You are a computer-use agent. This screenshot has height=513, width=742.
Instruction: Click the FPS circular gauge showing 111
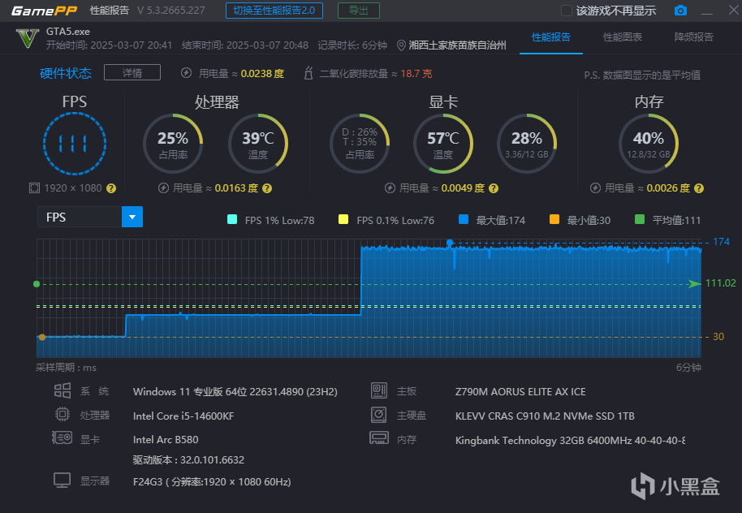75,144
